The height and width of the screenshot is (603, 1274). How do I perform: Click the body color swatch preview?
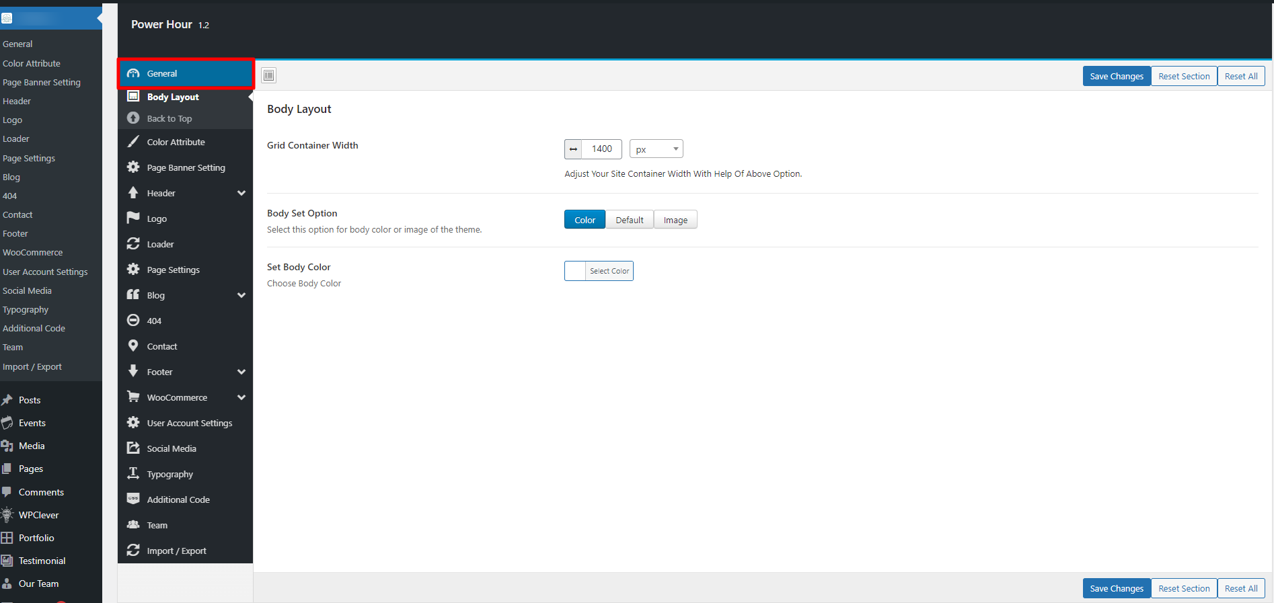575,271
